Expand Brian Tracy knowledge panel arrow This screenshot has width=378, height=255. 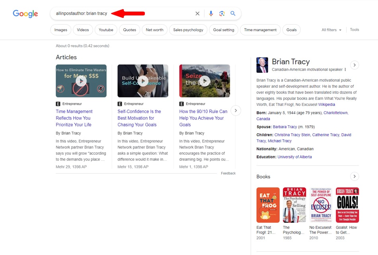(355, 65)
